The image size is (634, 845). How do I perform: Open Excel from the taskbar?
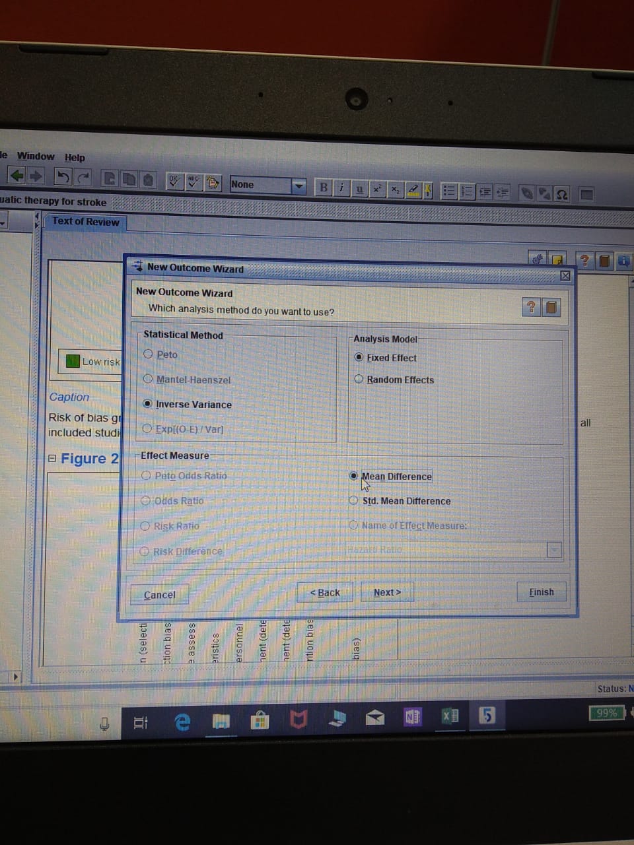tap(450, 716)
